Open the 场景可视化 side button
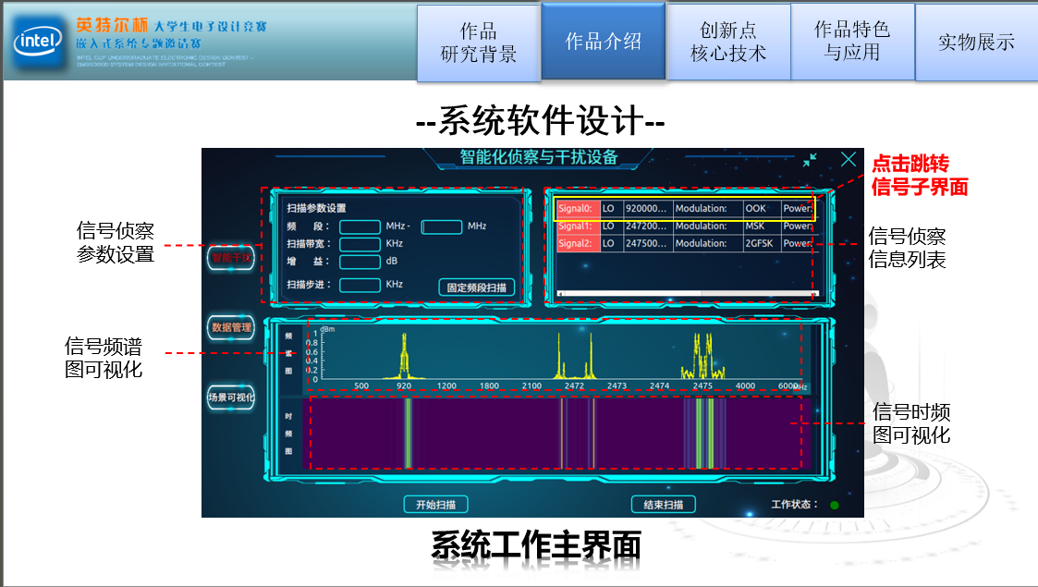The height and width of the screenshot is (587, 1038). [231, 397]
